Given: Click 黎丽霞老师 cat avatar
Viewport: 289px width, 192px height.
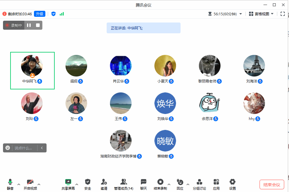Looking at the screenshot, I should click(210, 66).
